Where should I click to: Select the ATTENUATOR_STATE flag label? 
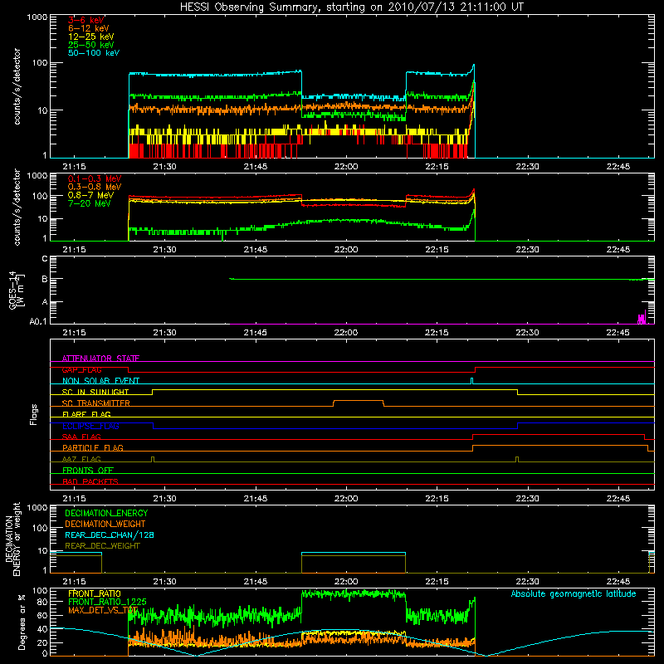[100, 359]
